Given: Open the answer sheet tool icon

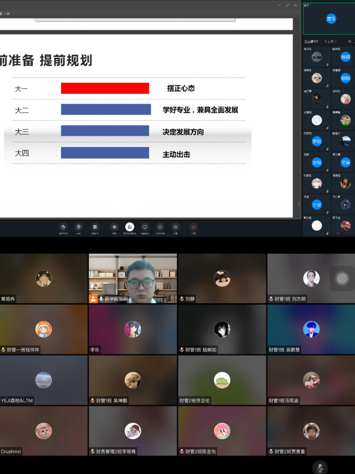Looking at the screenshot, I should [x=95, y=227].
